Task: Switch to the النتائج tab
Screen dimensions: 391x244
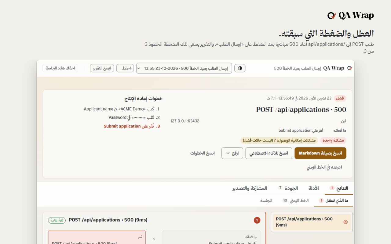Action: [339, 188]
